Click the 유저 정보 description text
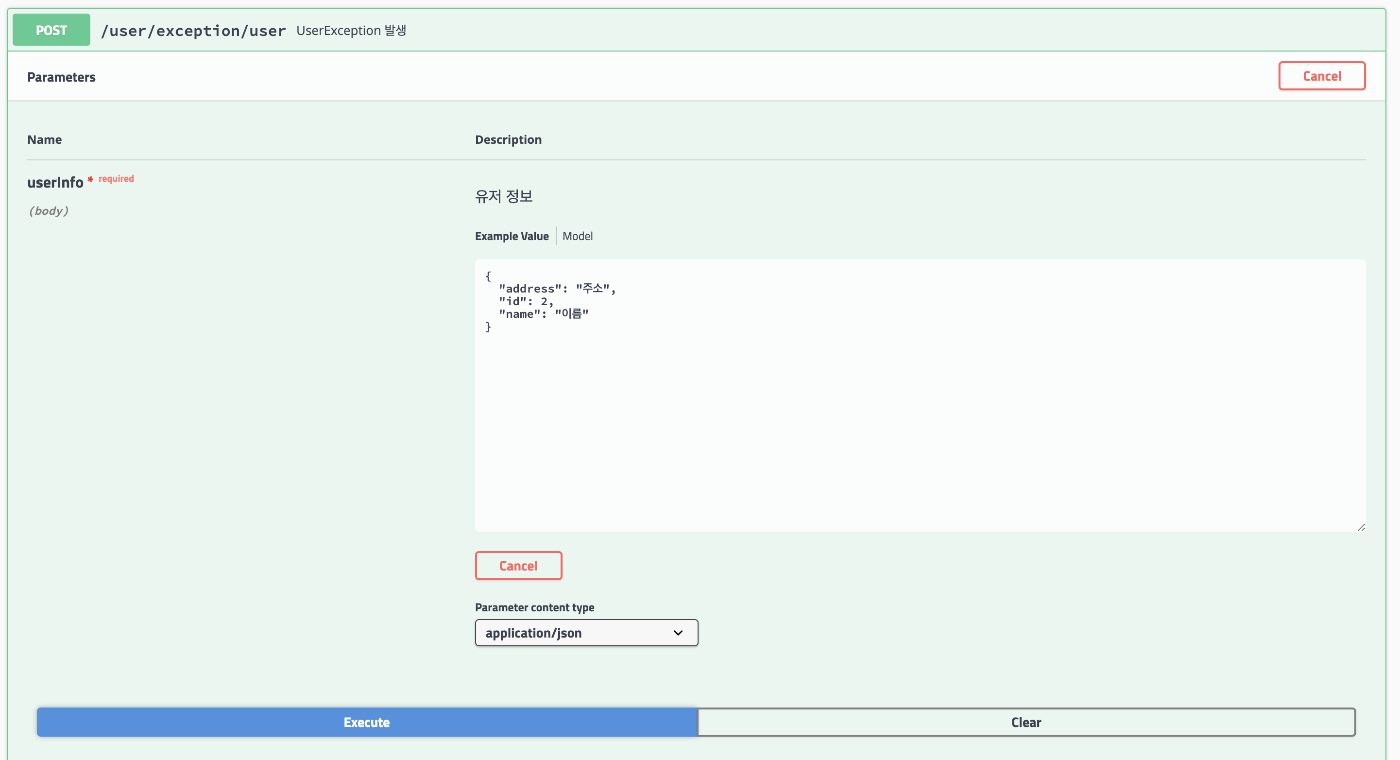The height and width of the screenshot is (760, 1400). (503, 196)
